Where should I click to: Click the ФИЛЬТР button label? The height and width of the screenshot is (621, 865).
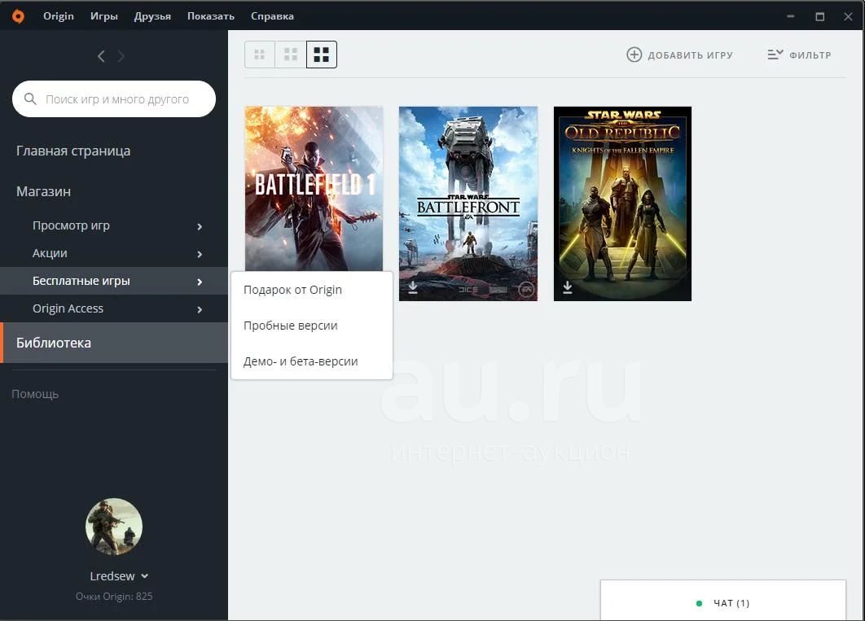(x=810, y=55)
